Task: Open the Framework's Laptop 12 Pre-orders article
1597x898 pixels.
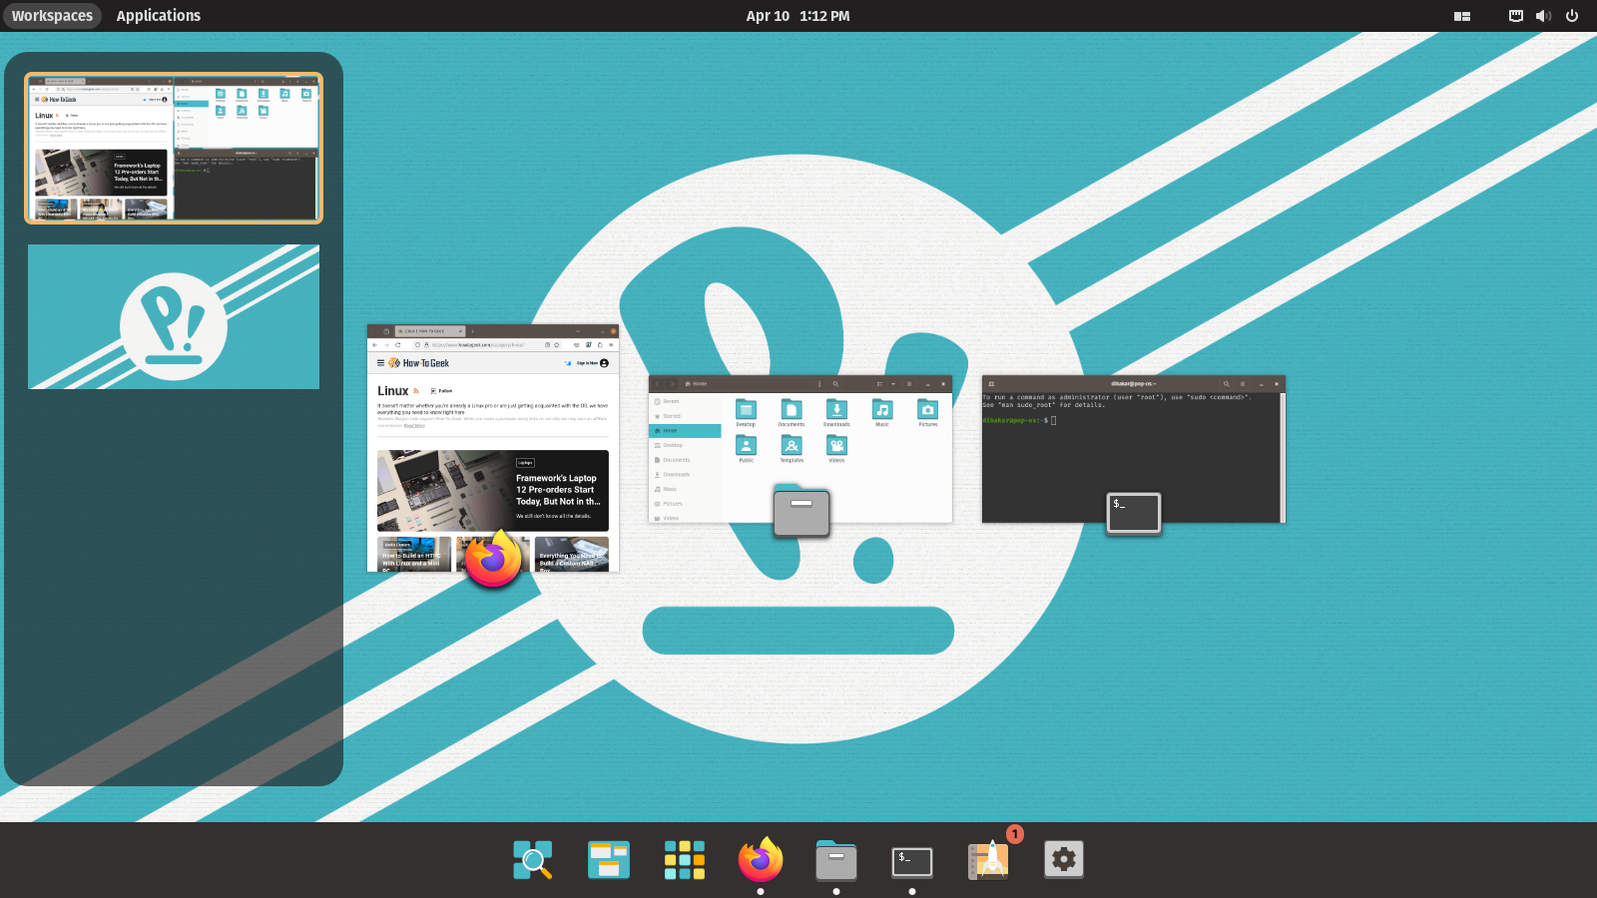Action: point(493,491)
